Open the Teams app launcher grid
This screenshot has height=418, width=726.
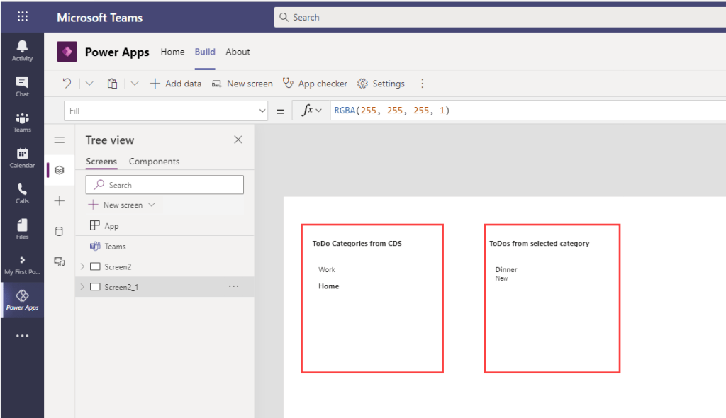click(x=22, y=17)
